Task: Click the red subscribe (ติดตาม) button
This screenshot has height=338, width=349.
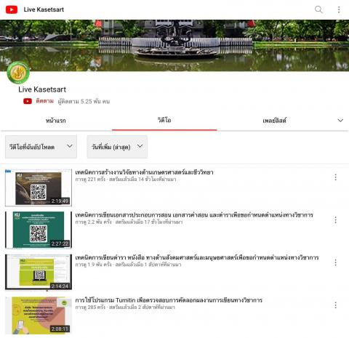Action: (x=39, y=101)
